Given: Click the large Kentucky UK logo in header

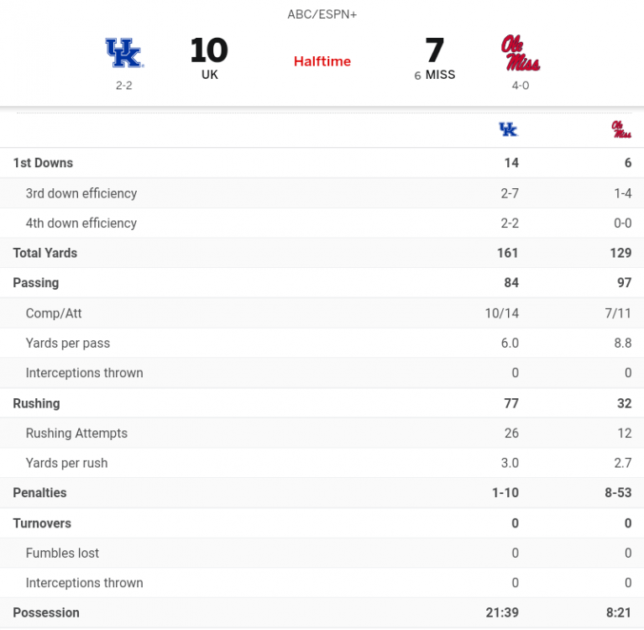Looking at the screenshot, I should (x=123, y=53).
